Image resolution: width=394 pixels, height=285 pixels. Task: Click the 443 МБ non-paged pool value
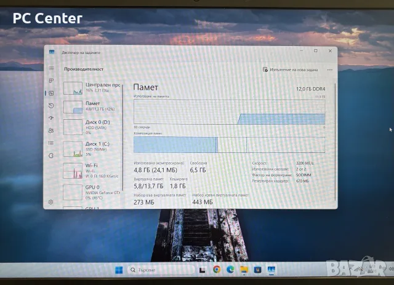[x=203, y=202]
